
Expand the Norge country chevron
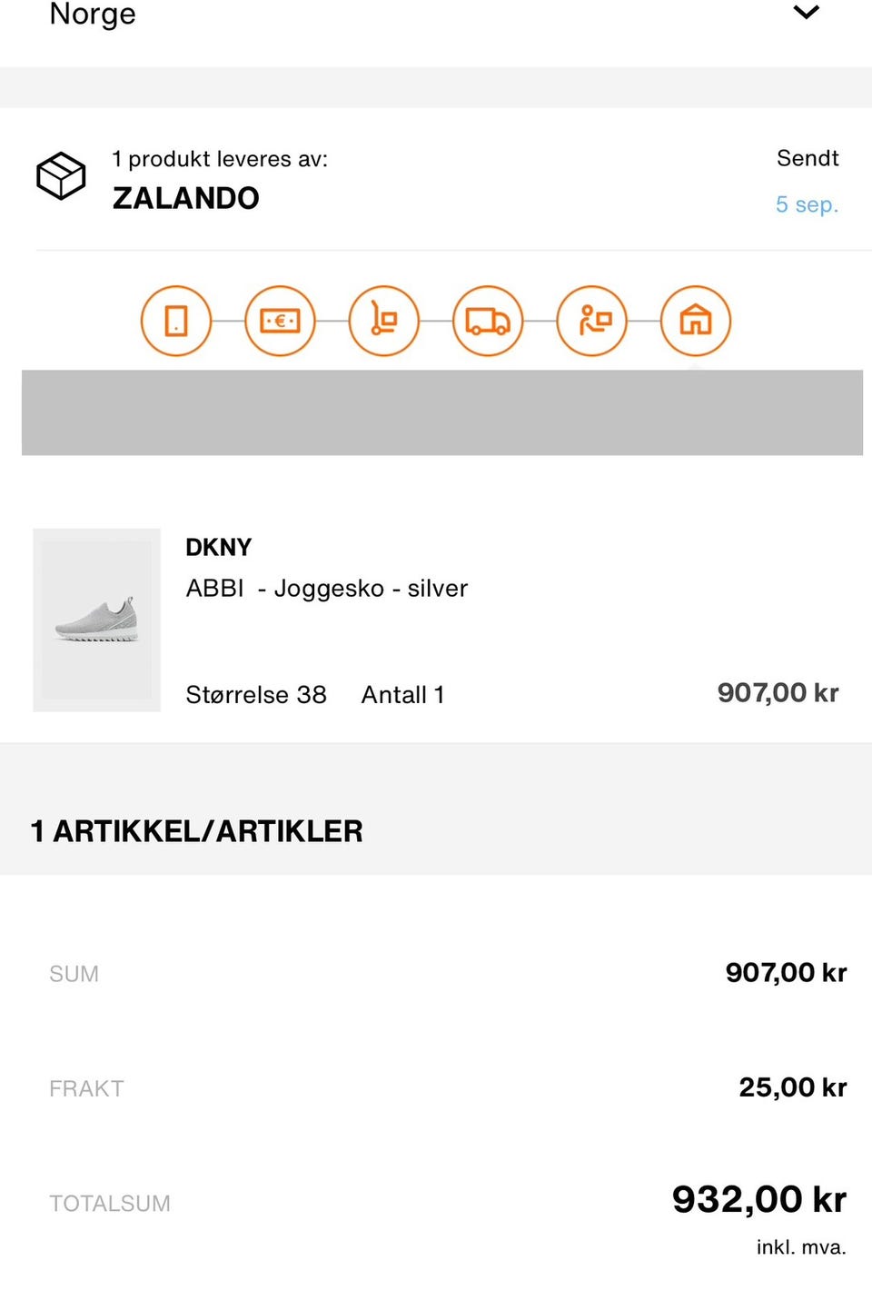806,13
